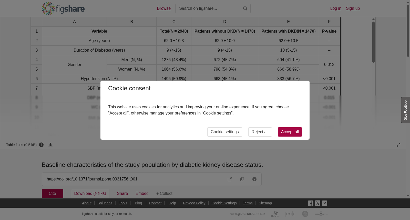
Task: Click the Cite button
Action: pyautogui.click(x=53, y=194)
